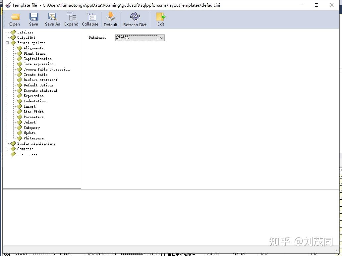Open the Comments settings node

tap(25, 149)
